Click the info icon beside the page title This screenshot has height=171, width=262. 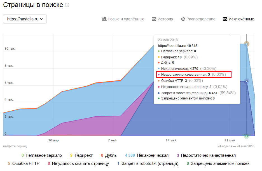point(67,5)
